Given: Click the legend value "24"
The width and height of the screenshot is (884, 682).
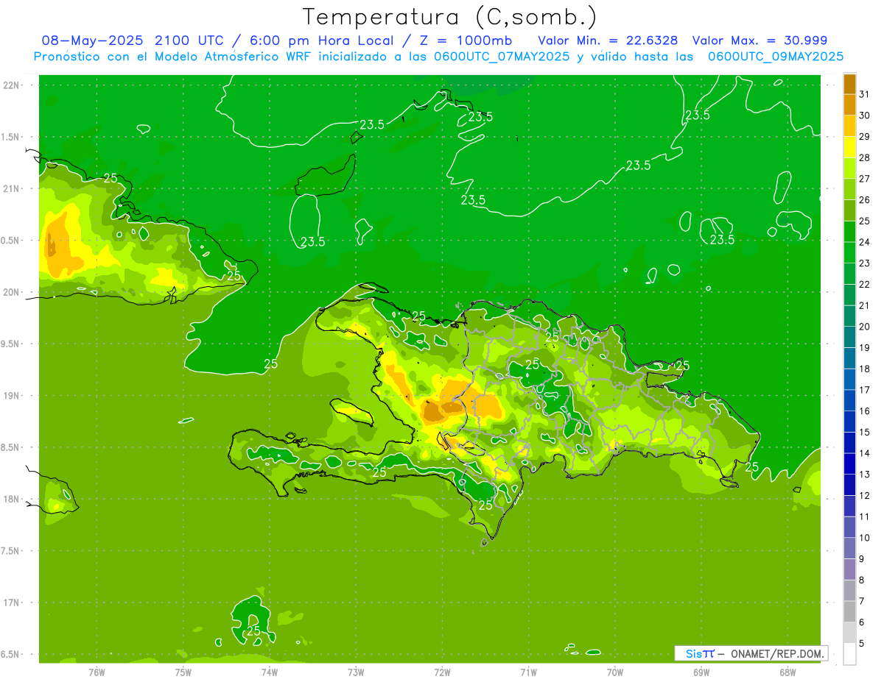Looking at the screenshot, I should (x=865, y=242).
